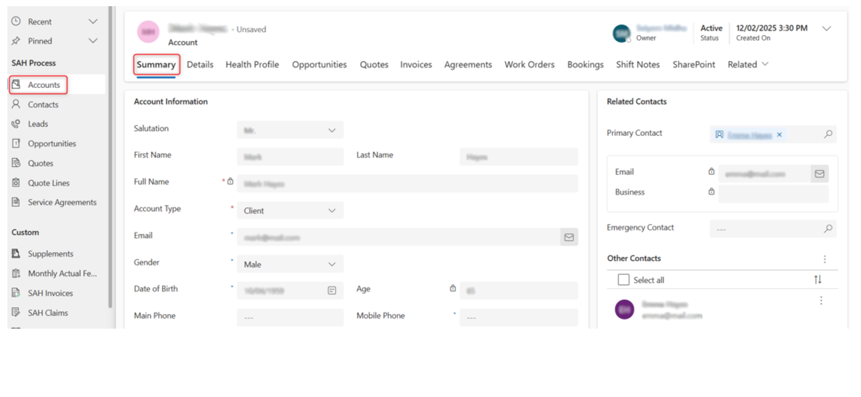Switch to the Health Profile tab

click(x=252, y=64)
